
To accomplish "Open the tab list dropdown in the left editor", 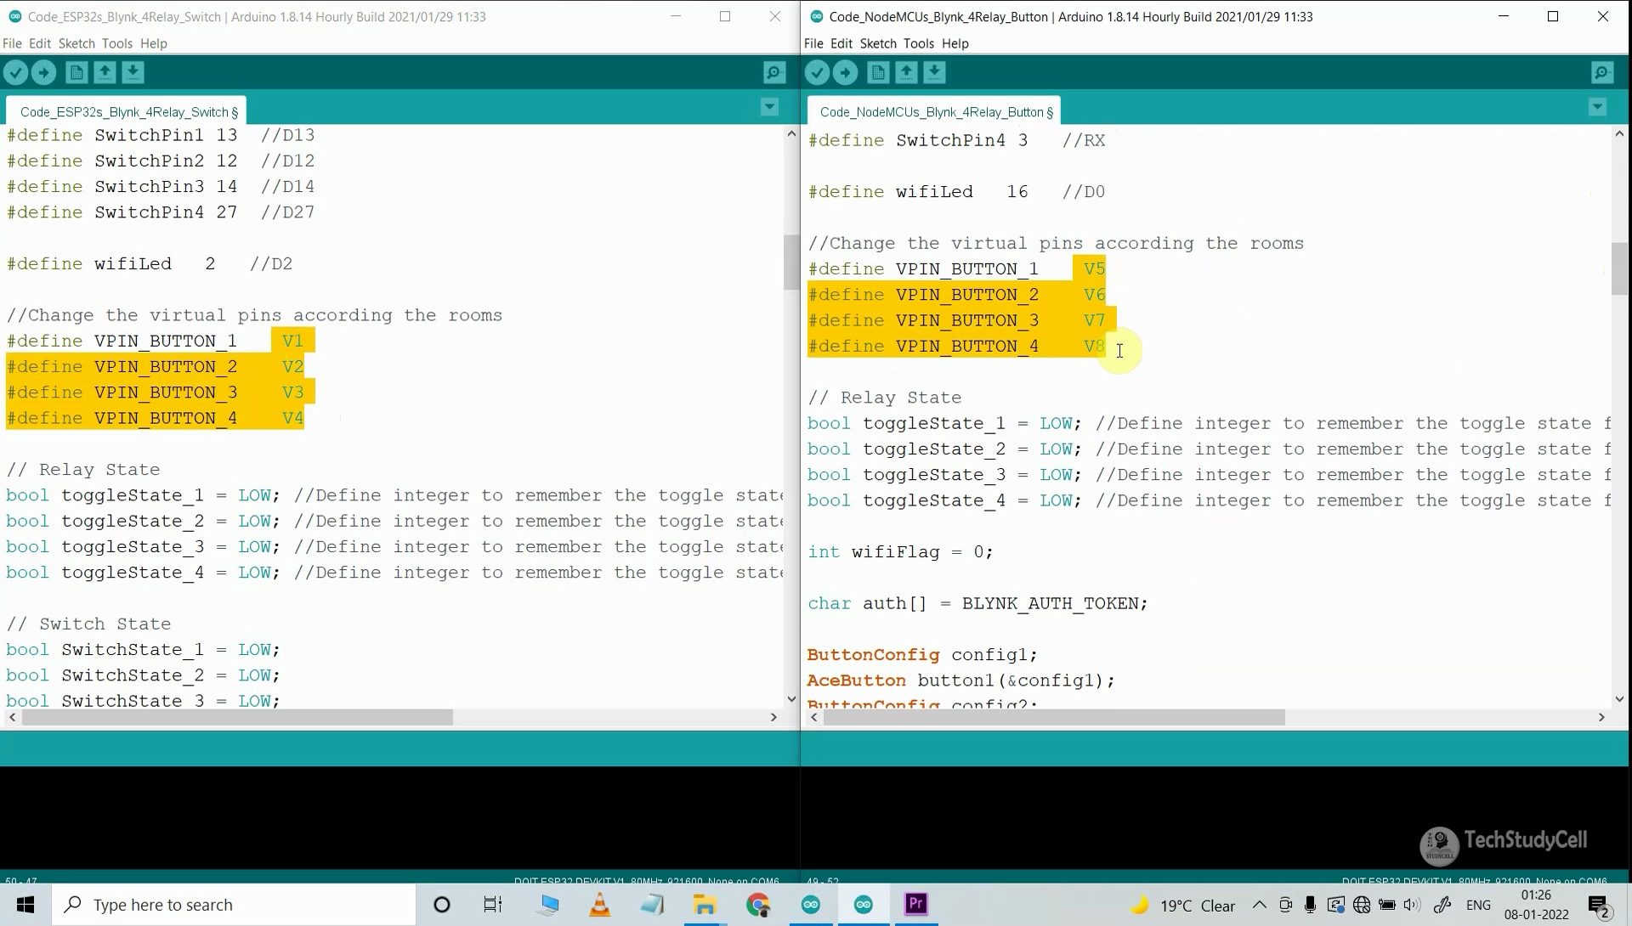I will point(769,107).
